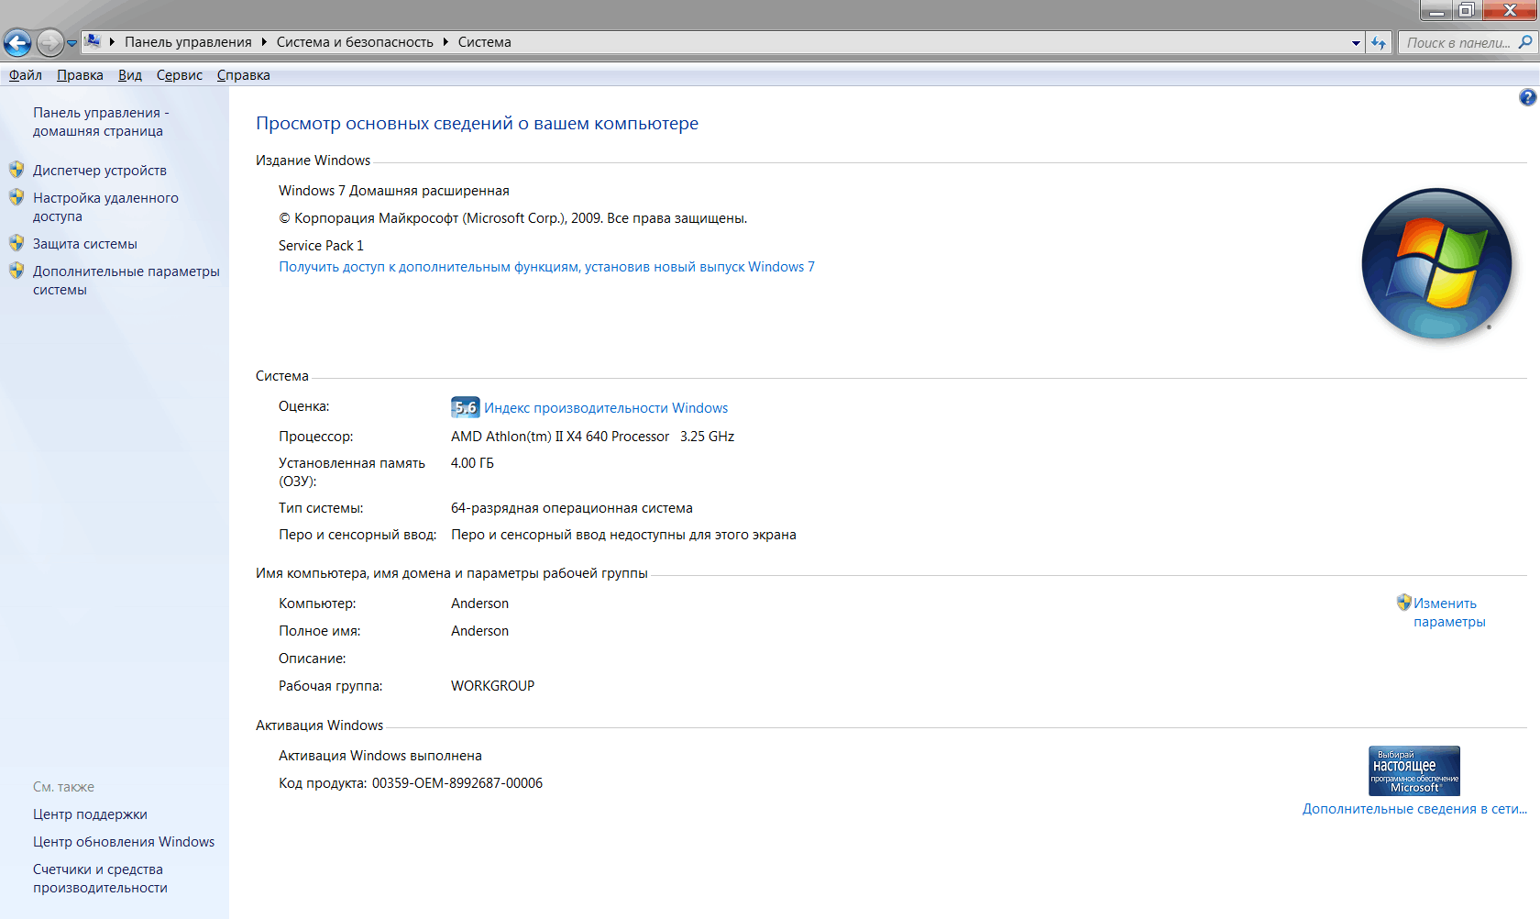Click shield icon beside Защита системы

(16, 243)
